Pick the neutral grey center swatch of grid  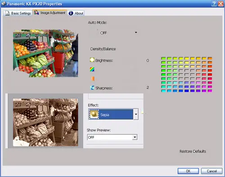click(x=187, y=75)
